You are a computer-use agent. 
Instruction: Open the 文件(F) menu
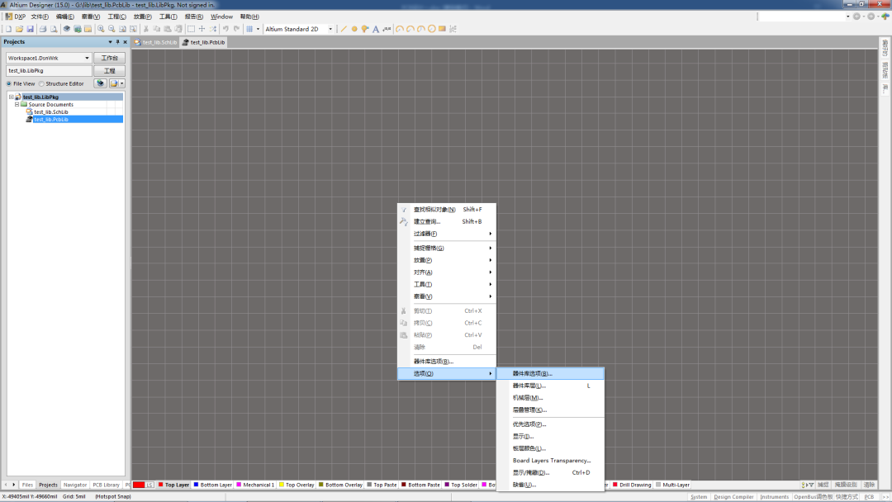point(40,17)
